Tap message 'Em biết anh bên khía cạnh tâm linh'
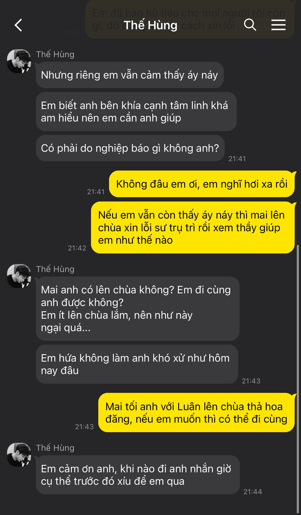This screenshot has width=301, height=515. 136,112
